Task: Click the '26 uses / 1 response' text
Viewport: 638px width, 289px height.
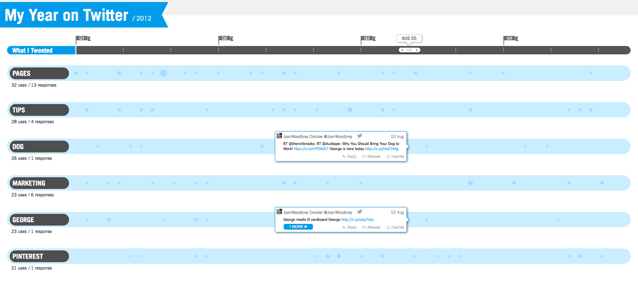Action: click(x=32, y=158)
